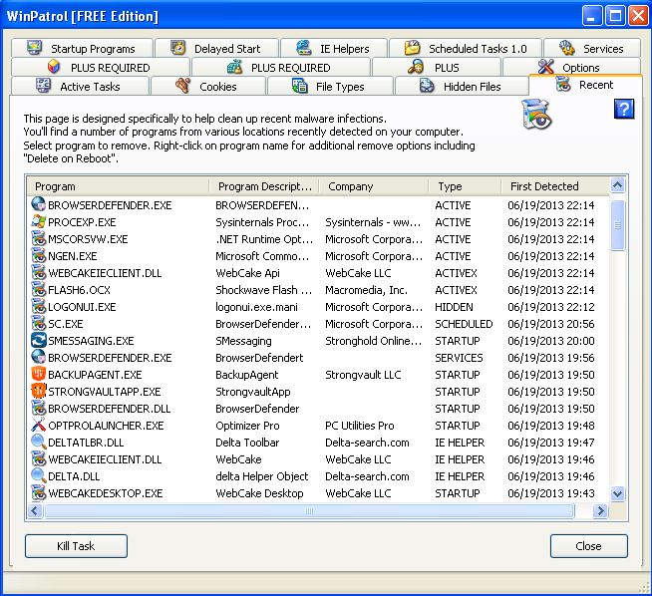Click icon beside NGEN.EXE
The height and width of the screenshot is (596, 652).
[38, 255]
